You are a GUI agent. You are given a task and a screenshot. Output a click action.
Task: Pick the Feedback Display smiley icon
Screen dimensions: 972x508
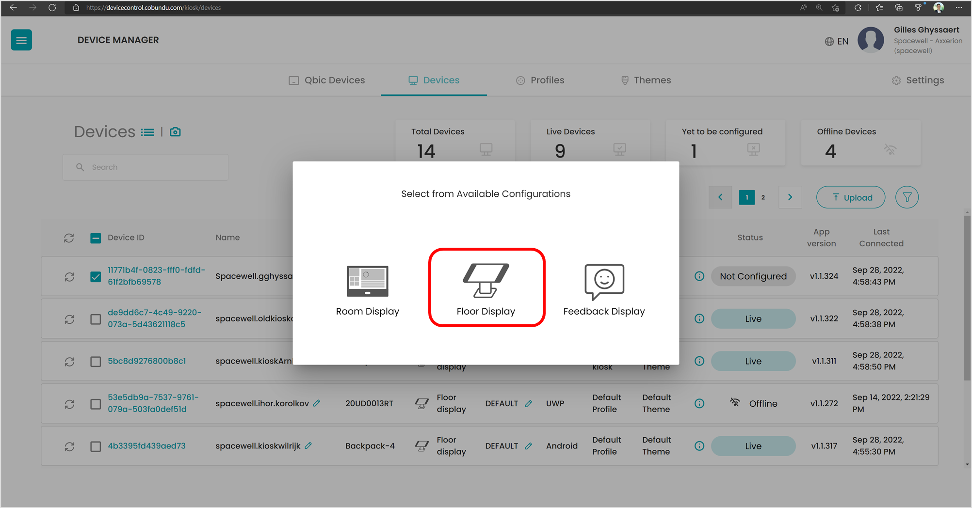tap(604, 282)
